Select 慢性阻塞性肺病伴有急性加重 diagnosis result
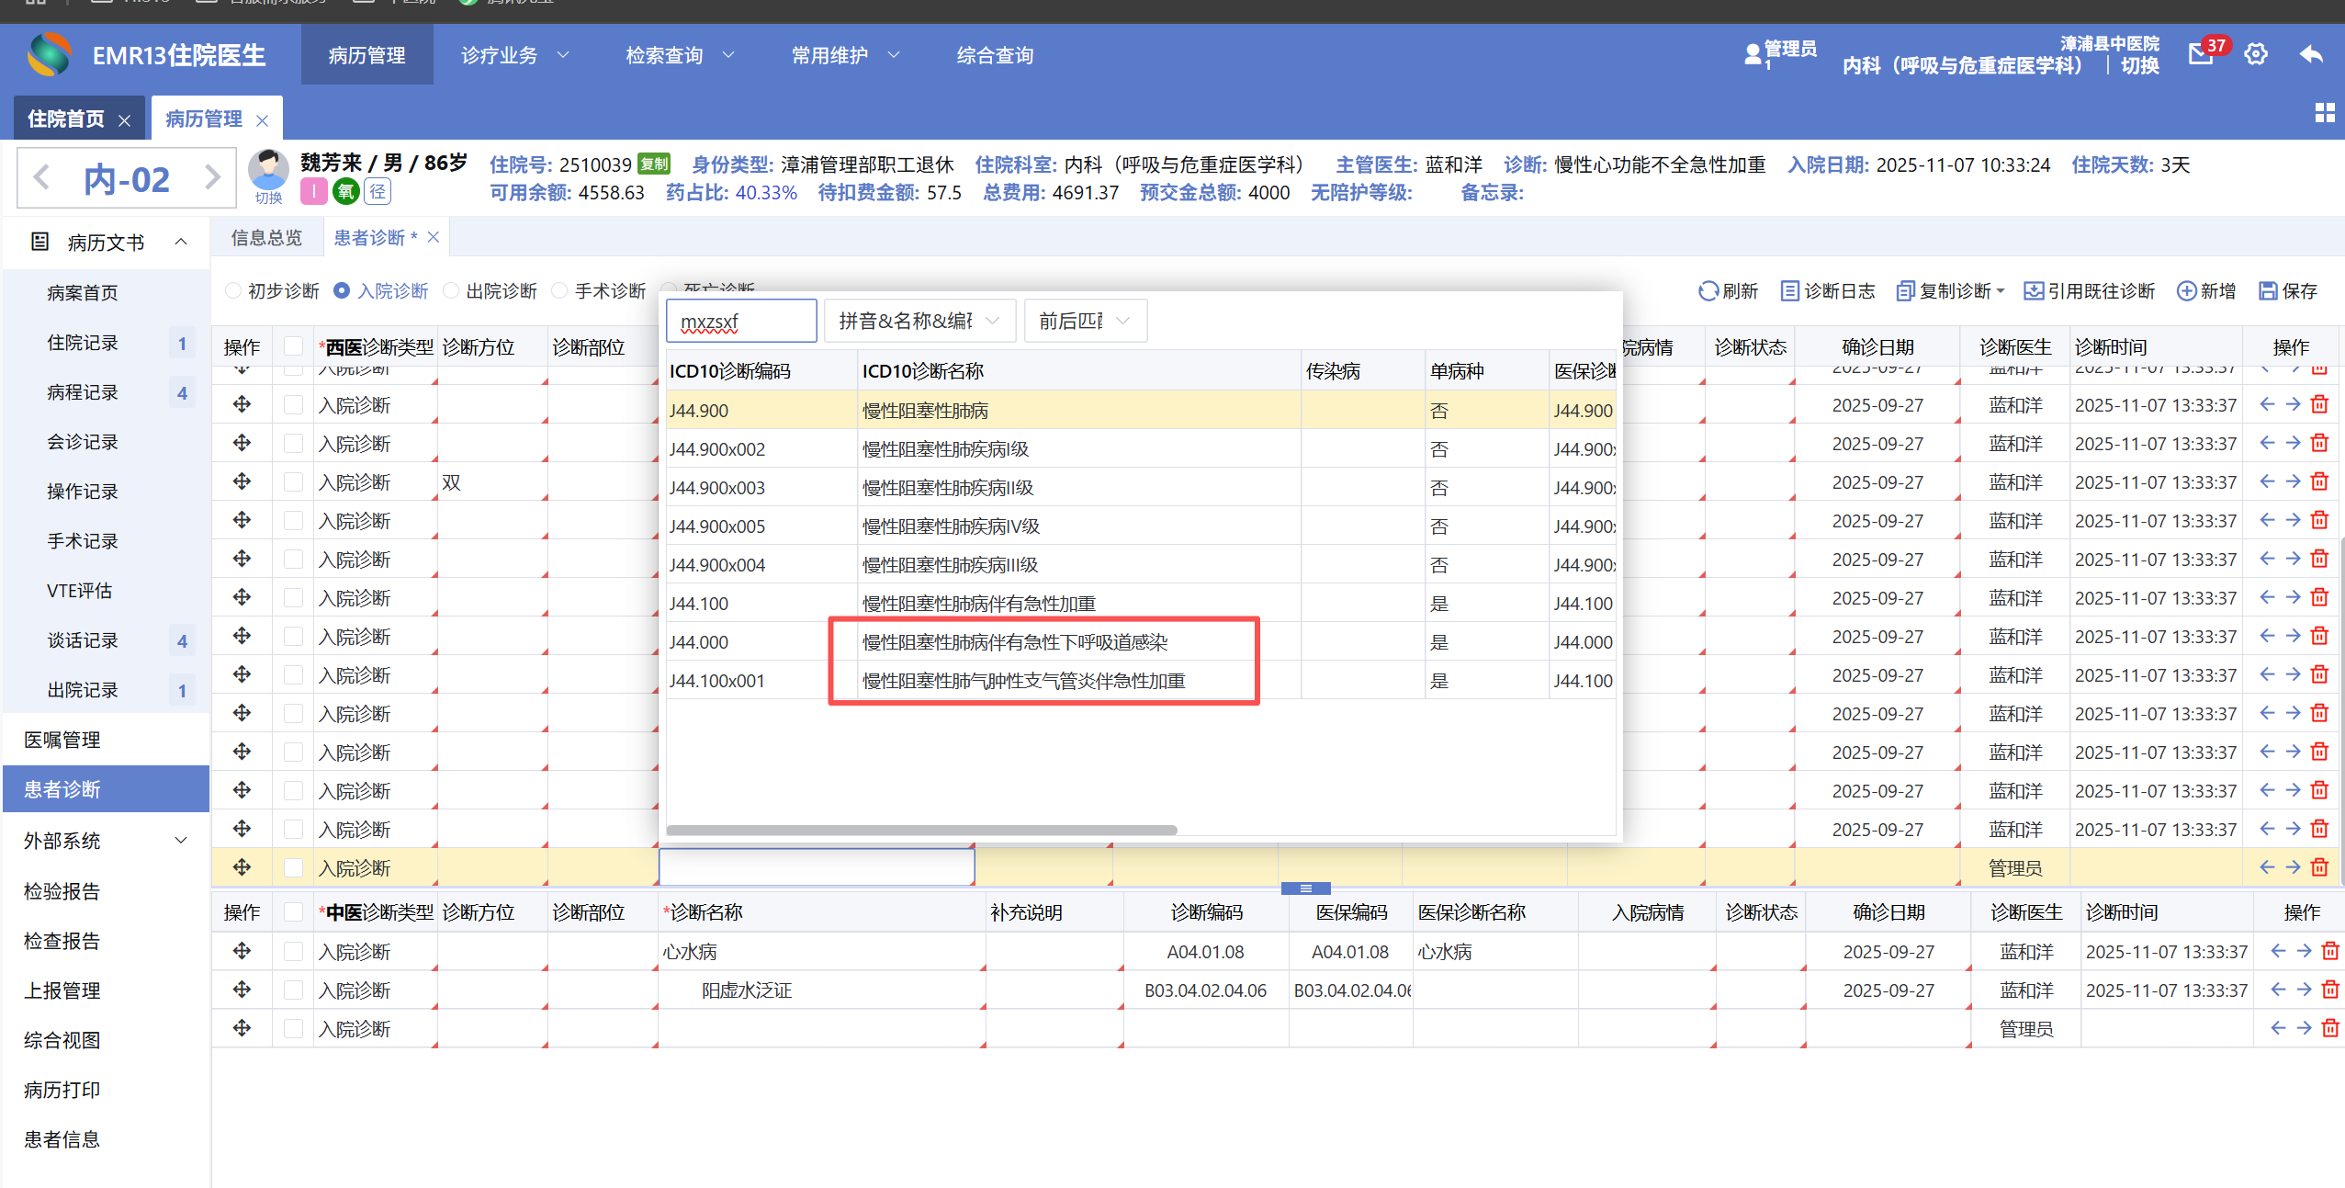Image resolution: width=2345 pixels, height=1188 pixels. [x=978, y=604]
